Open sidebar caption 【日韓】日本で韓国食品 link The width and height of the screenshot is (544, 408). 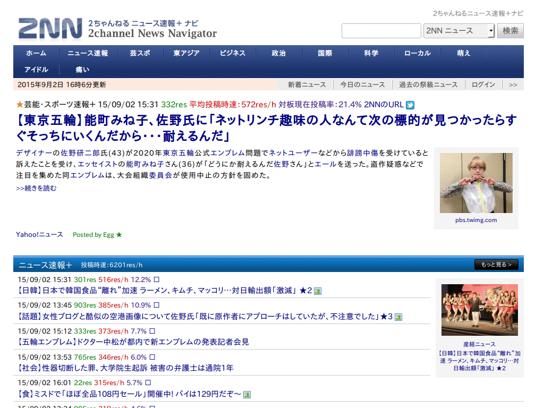480,361
